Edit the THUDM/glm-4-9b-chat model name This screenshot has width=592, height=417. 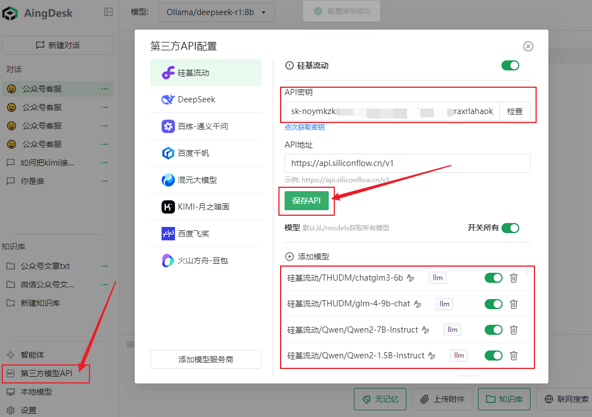point(418,304)
